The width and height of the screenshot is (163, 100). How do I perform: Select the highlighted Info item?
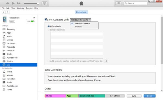coord(18,65)
